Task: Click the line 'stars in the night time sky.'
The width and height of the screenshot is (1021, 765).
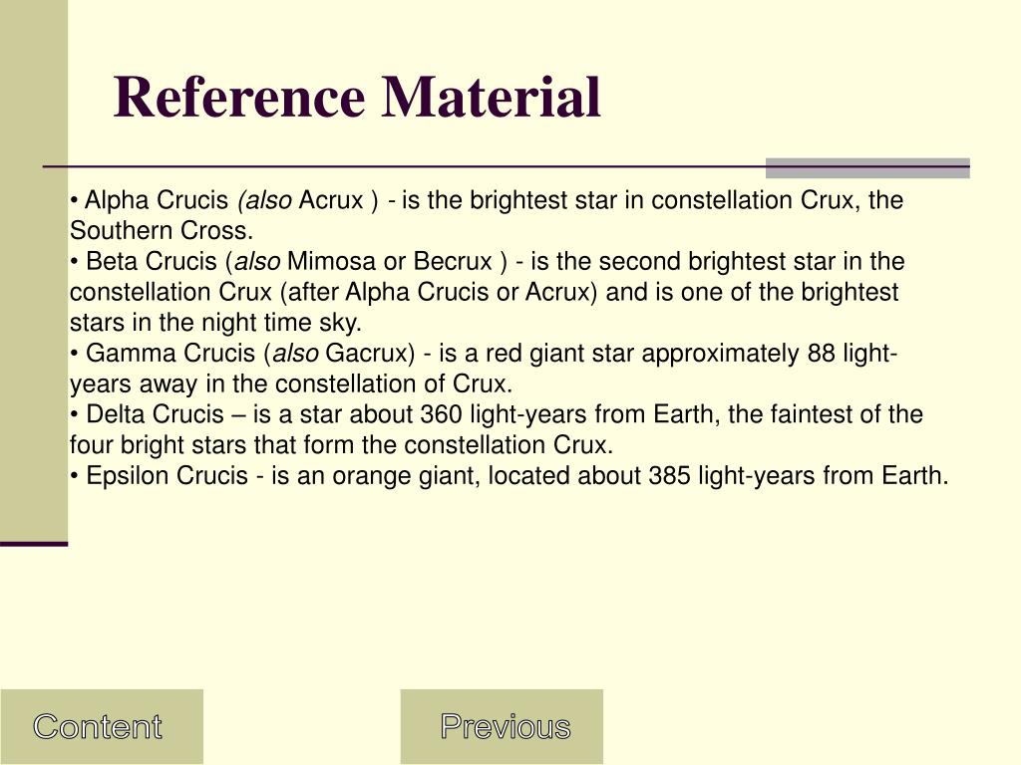Action: [215, 323]
